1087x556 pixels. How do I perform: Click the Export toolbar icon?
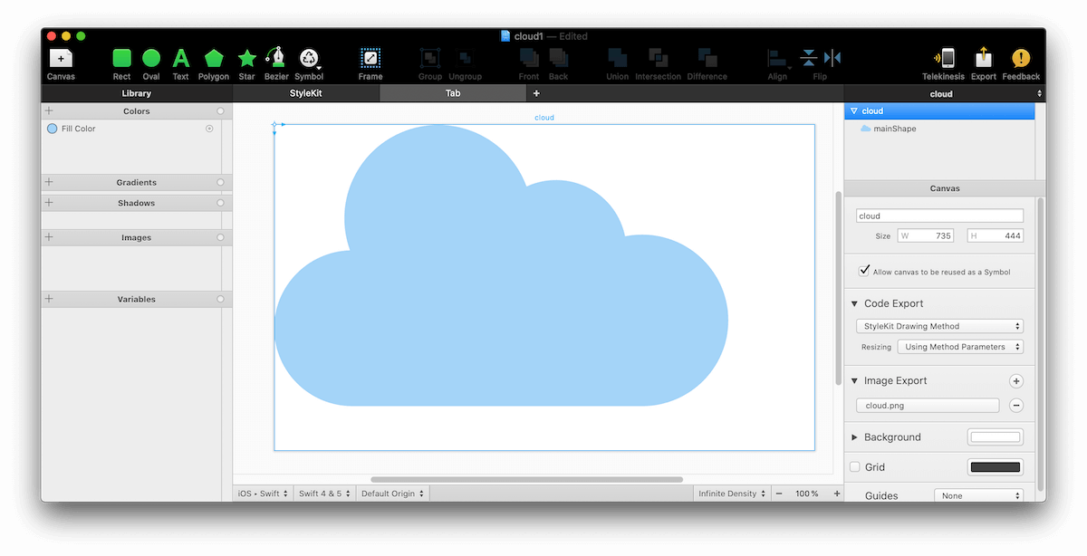coord(983,59)
